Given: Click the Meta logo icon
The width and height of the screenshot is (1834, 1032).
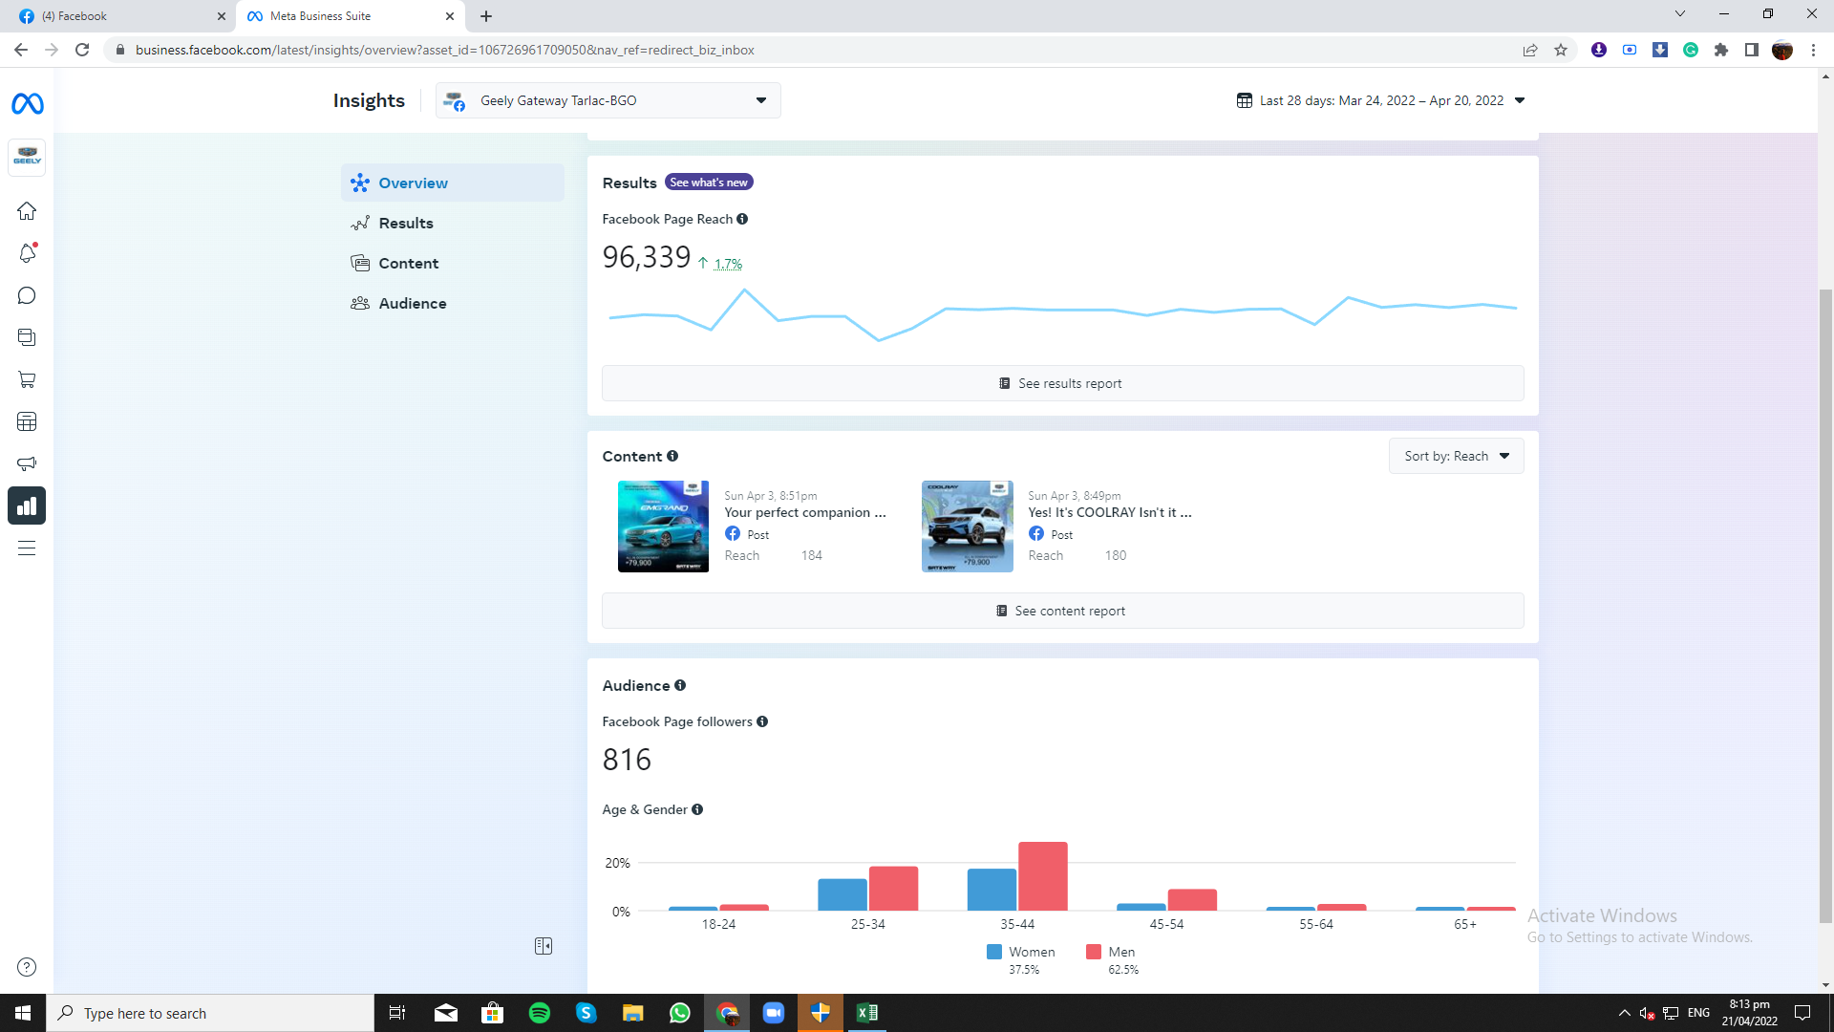Looking at the screenshot, I should (x=27, y=103).
